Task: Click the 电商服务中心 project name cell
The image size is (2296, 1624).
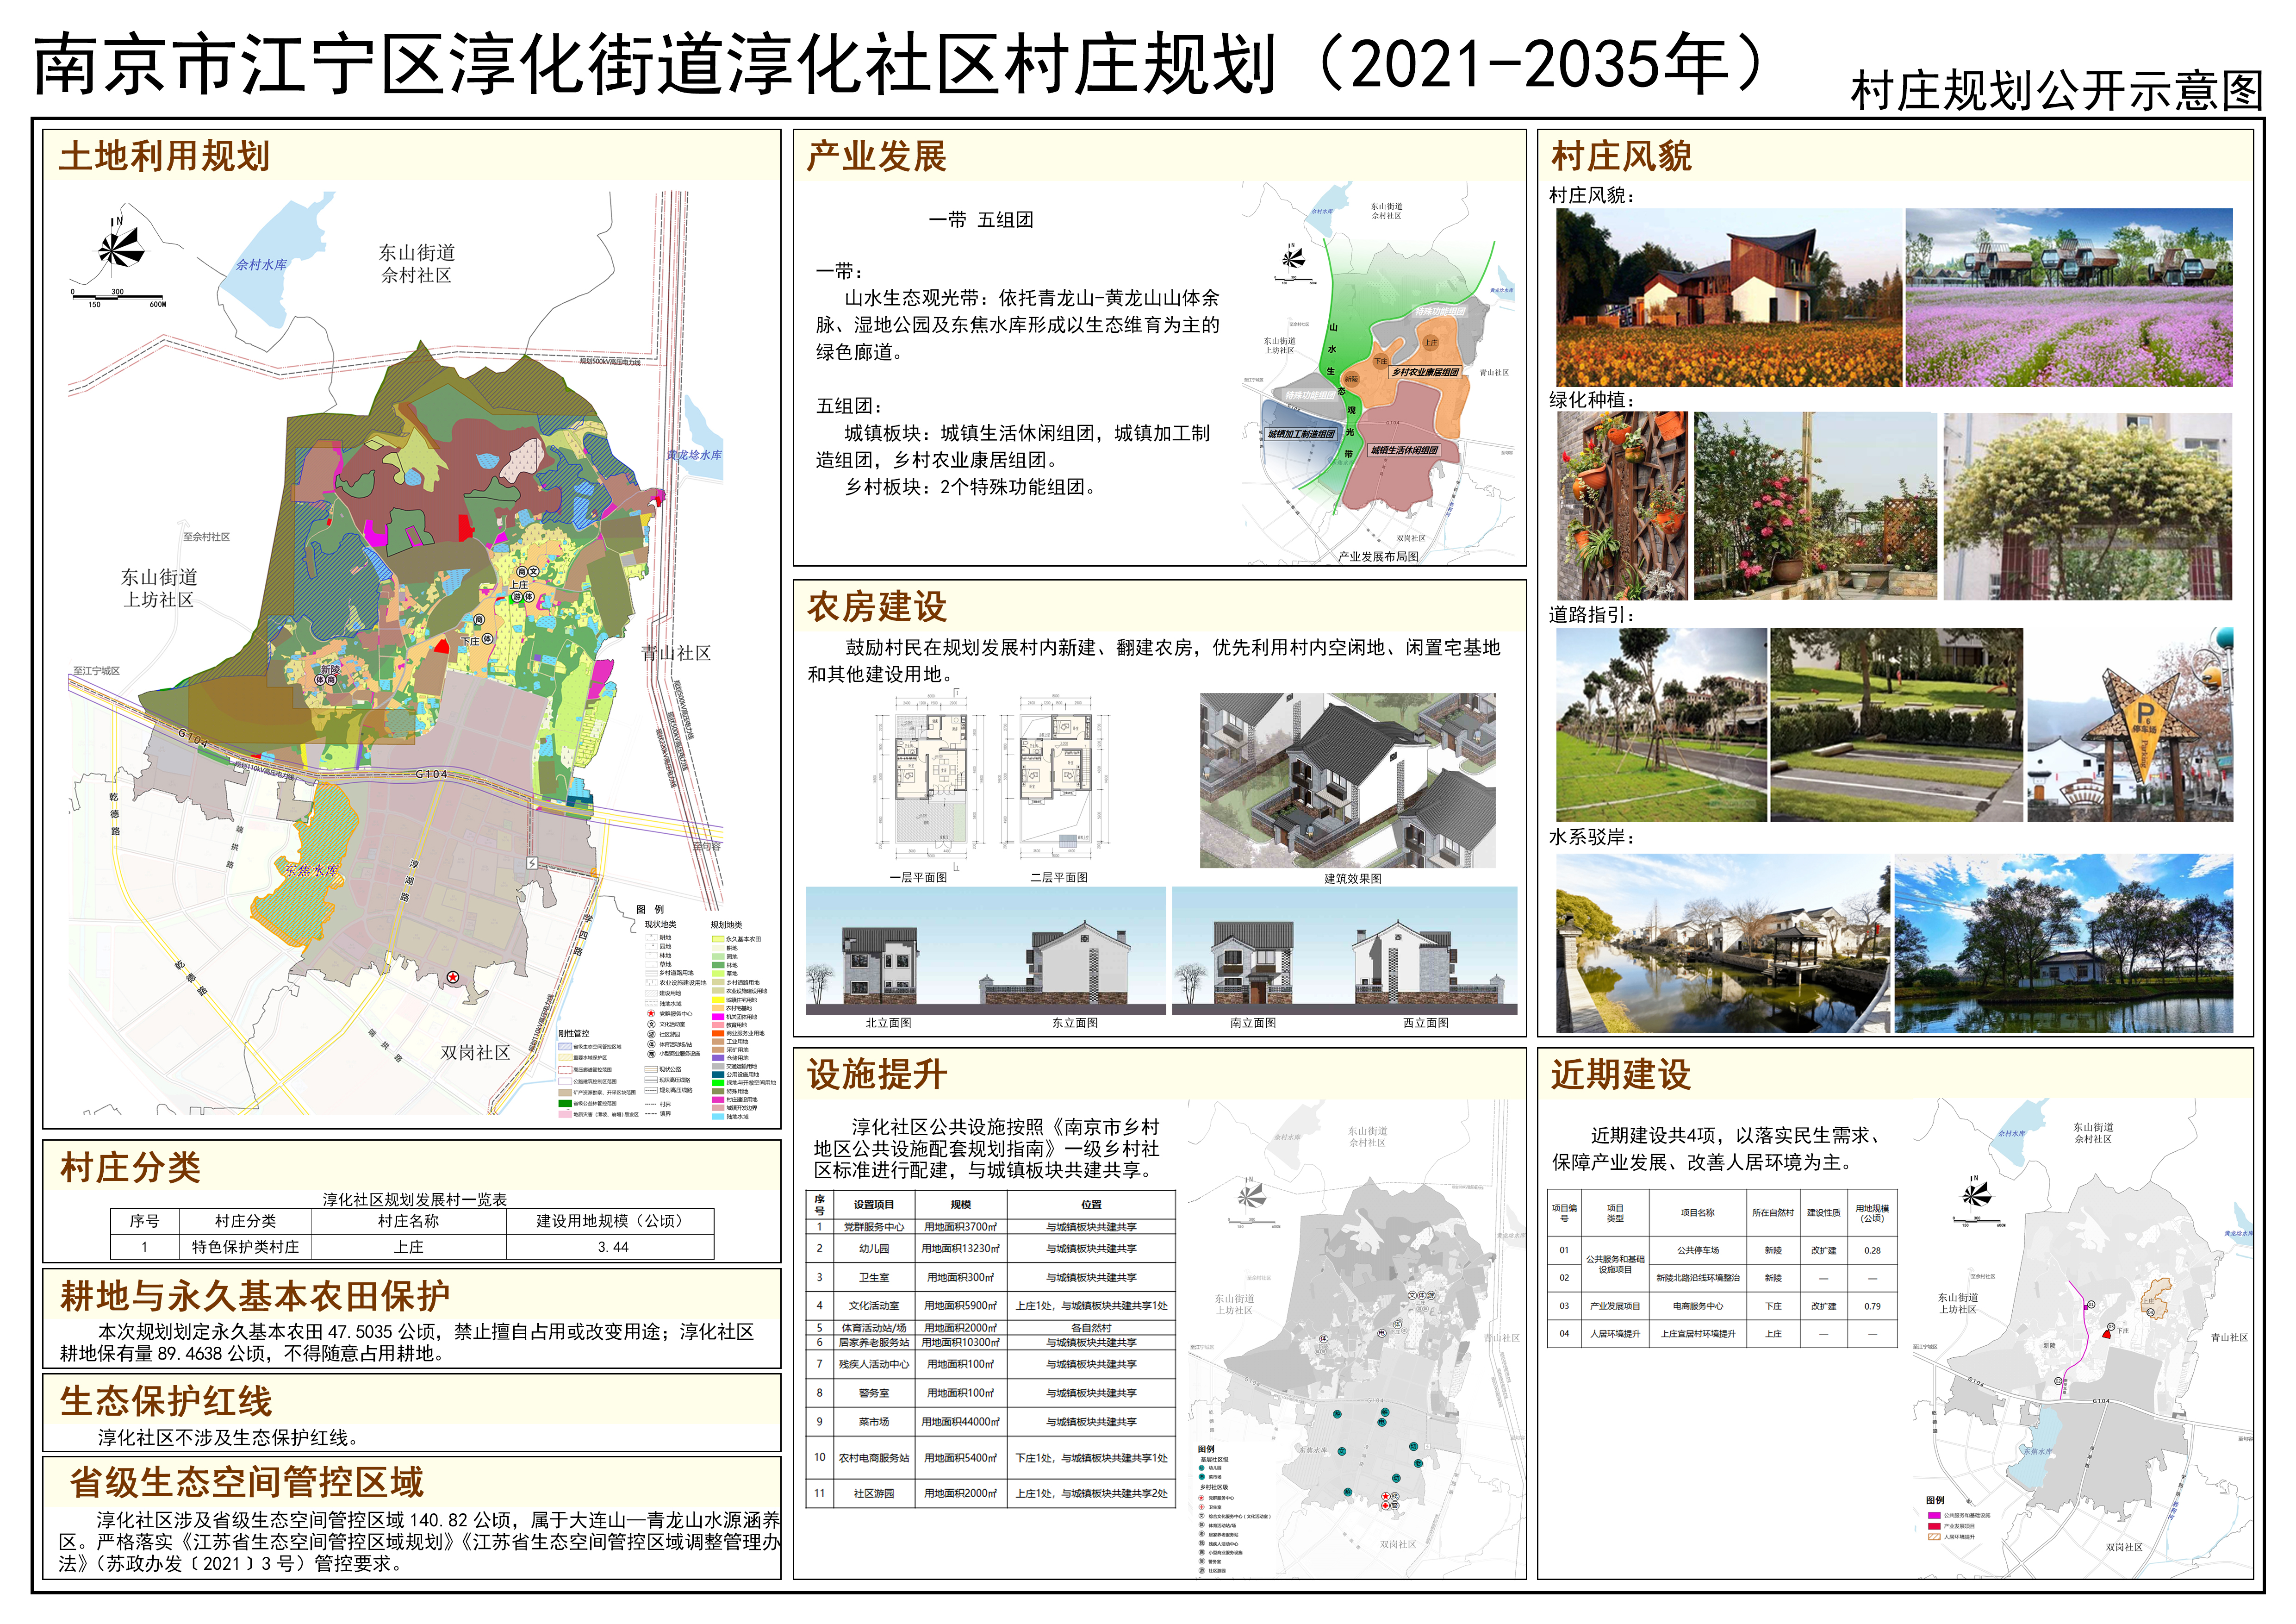Action: coord(1697,1306)
